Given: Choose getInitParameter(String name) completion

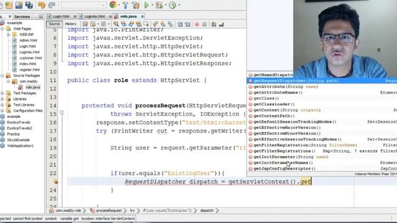Looking at the screenshot, I should 322,157.
